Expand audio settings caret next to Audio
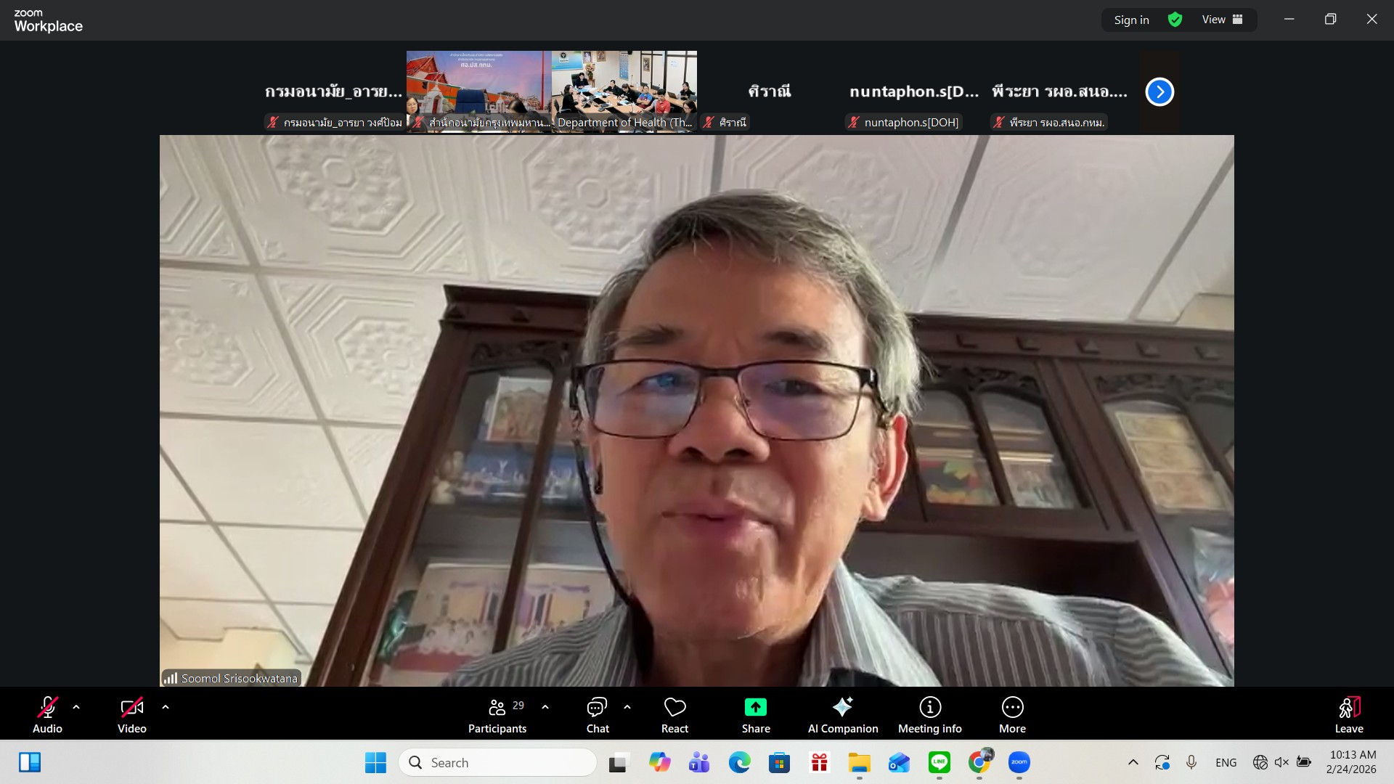 coord(76,706)
